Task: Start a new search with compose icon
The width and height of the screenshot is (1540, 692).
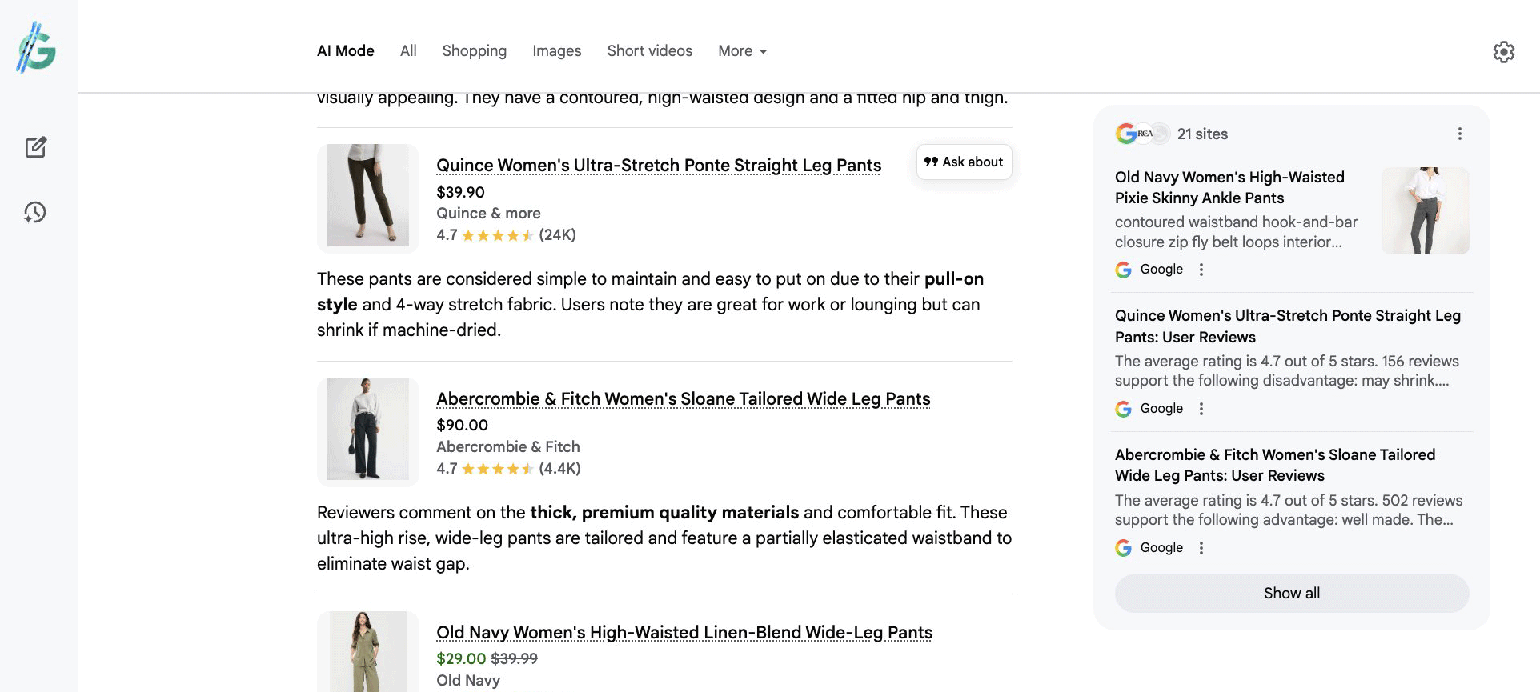Action: tap(36, 147)
